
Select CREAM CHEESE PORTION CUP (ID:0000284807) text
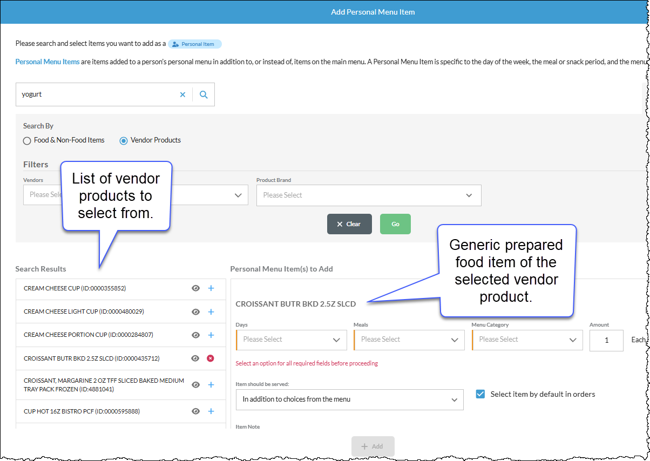pyautogui.click(x=89, y=335)
